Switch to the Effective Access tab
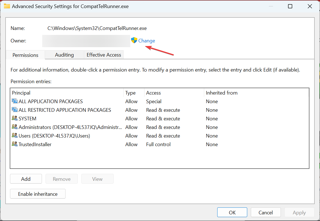The width and height of the screenshot is (320, 221). click(x=104, y=55)
